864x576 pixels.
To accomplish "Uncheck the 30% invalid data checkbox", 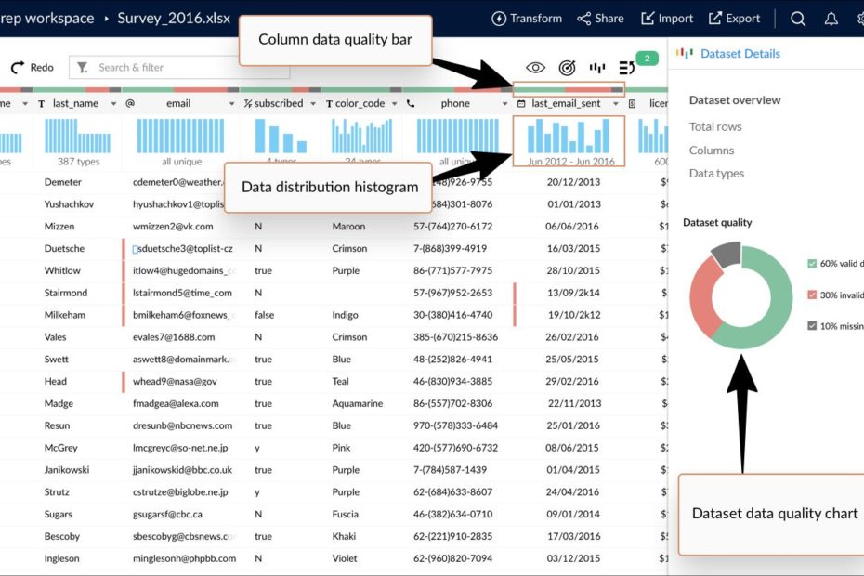I will coord(812,295).
